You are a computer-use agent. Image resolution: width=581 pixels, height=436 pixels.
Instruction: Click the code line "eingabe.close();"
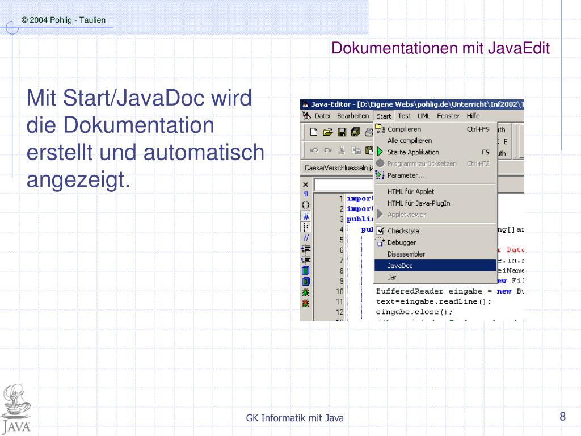[414, 312]
